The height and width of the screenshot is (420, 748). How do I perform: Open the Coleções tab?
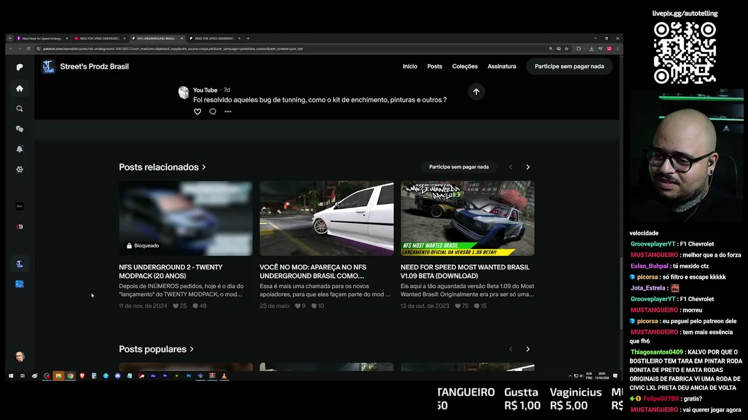(465, 66)
